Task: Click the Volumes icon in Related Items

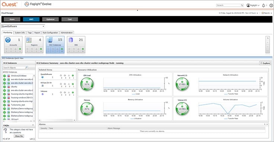Action: [42, 94]
